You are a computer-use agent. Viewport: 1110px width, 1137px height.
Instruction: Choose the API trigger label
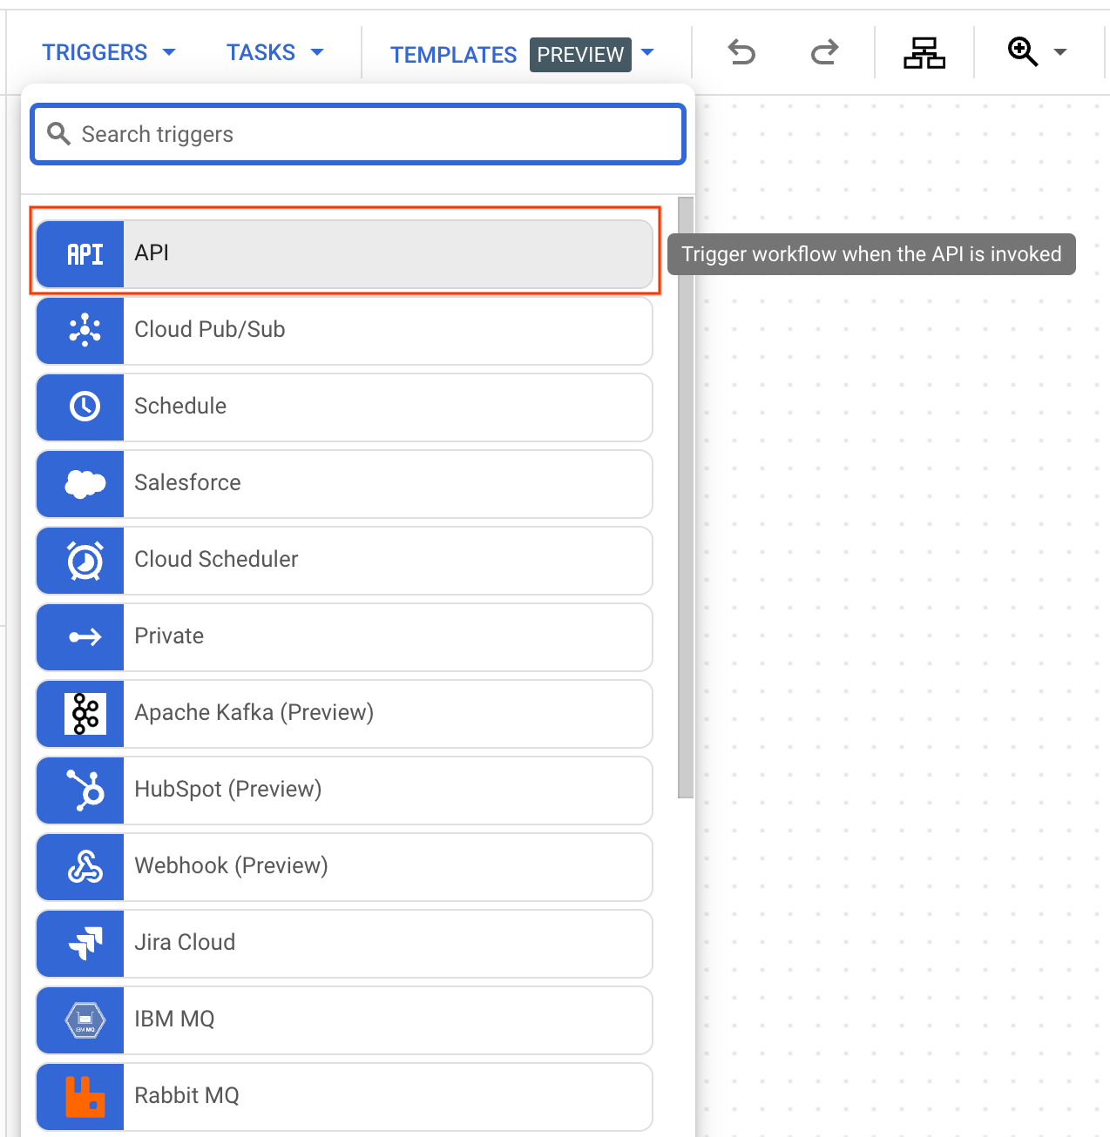tap(152, 252)
